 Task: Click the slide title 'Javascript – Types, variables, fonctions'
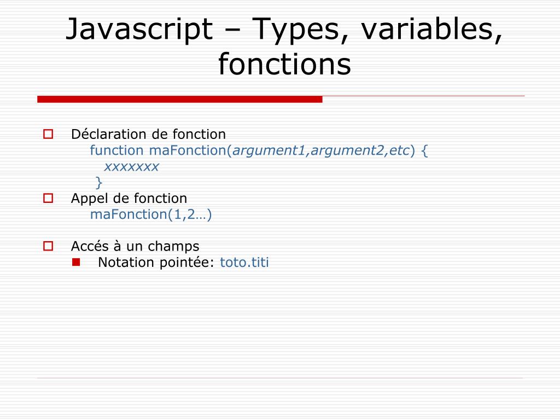click(284, 46)
